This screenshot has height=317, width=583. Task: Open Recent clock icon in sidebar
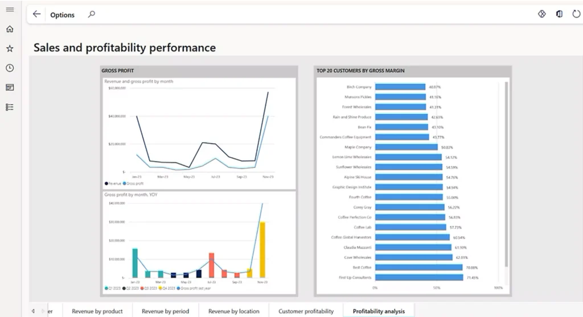pyautogui.click(x=10, y=68)
